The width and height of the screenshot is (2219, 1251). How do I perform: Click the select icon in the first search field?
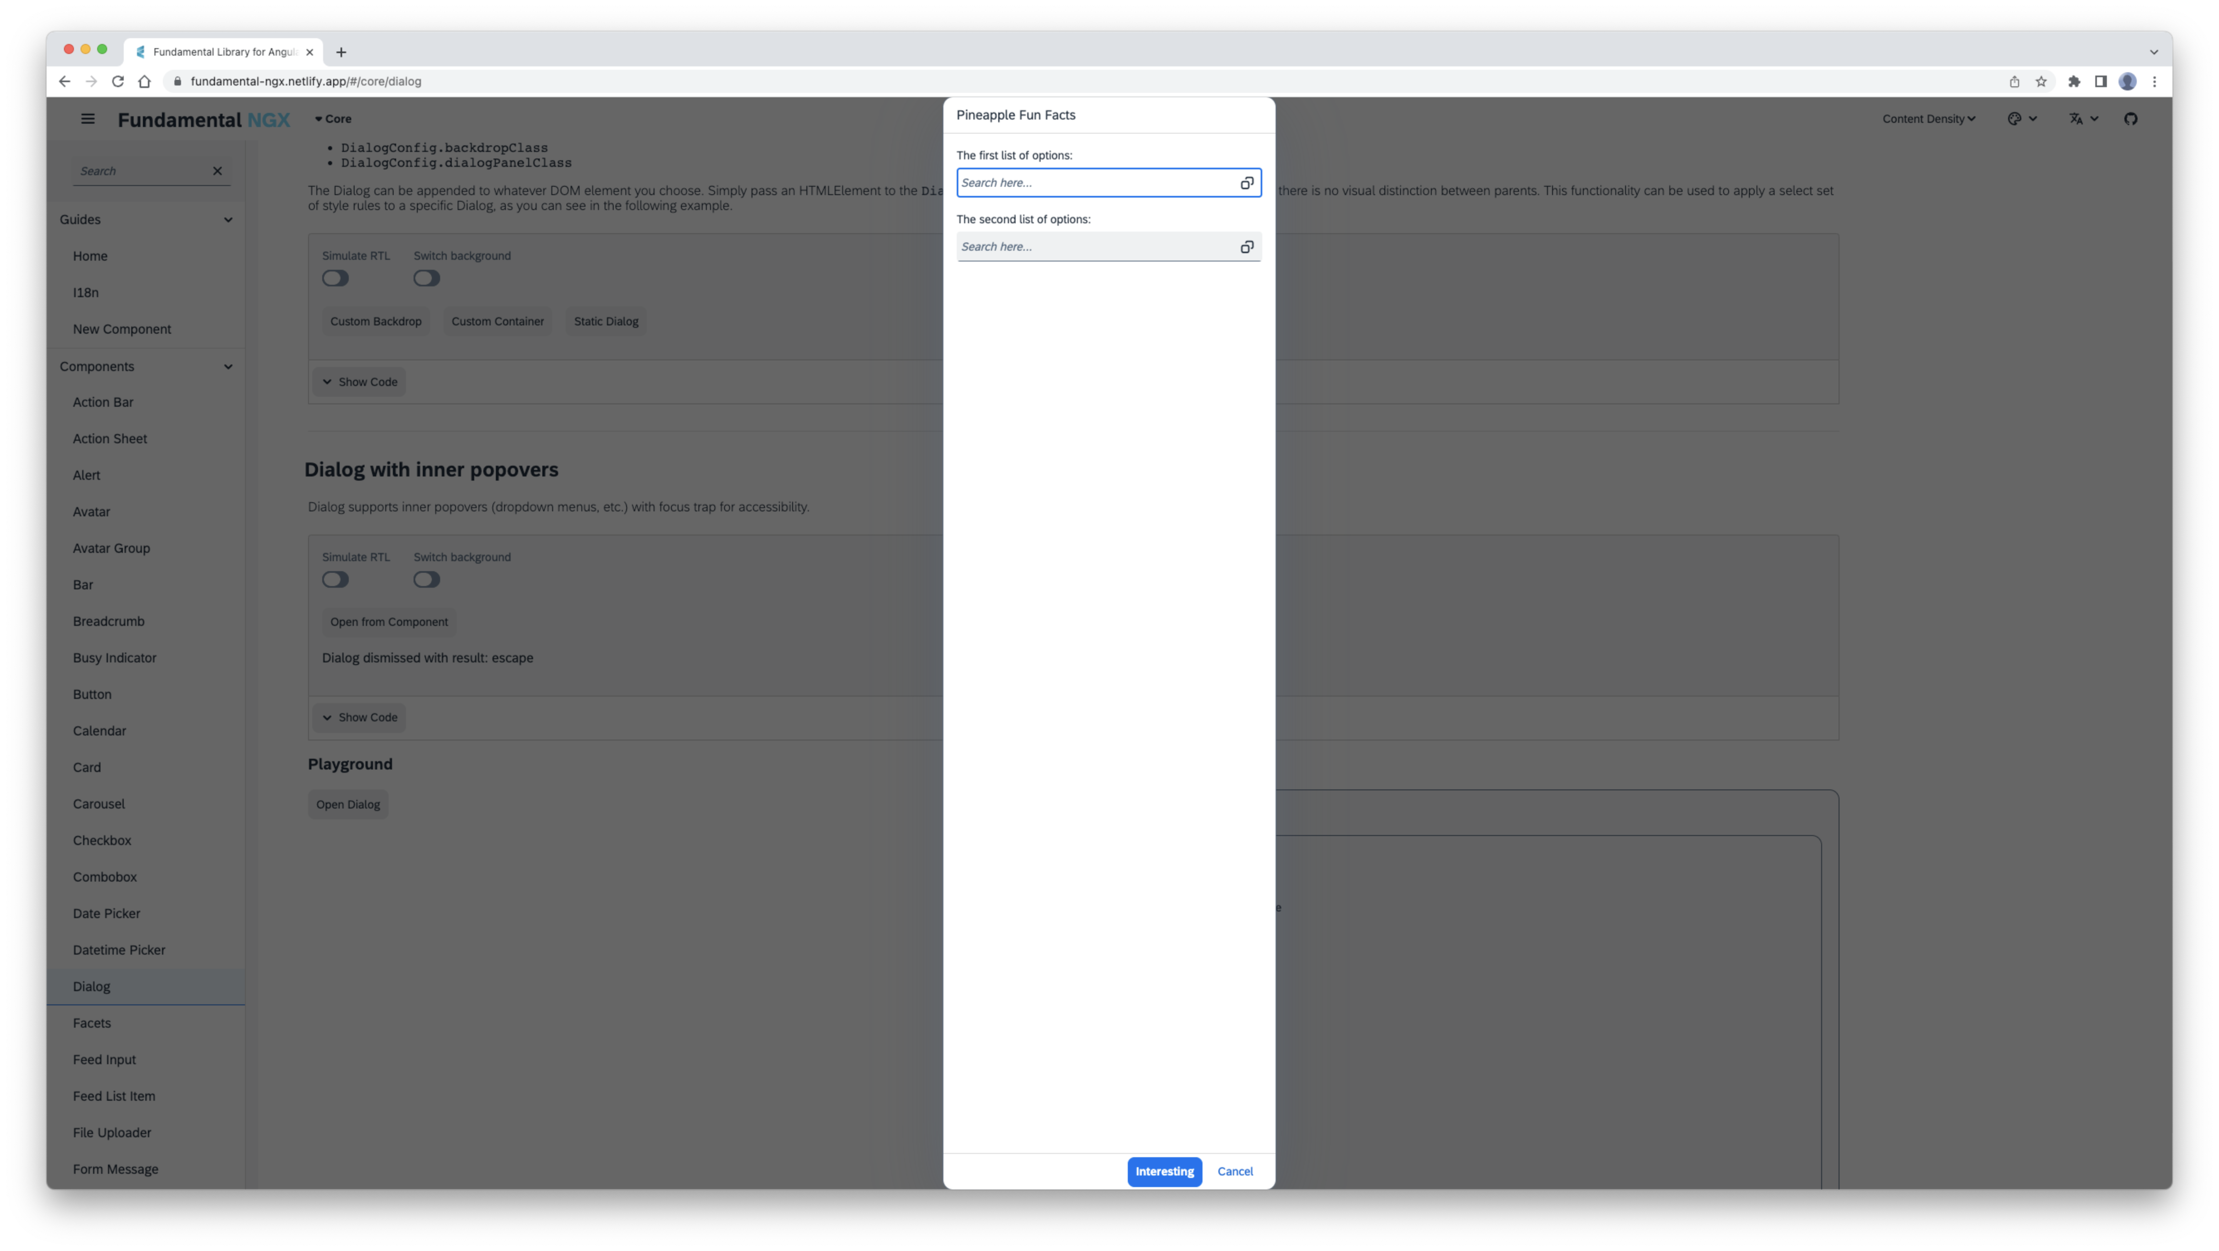[1247, 183]
